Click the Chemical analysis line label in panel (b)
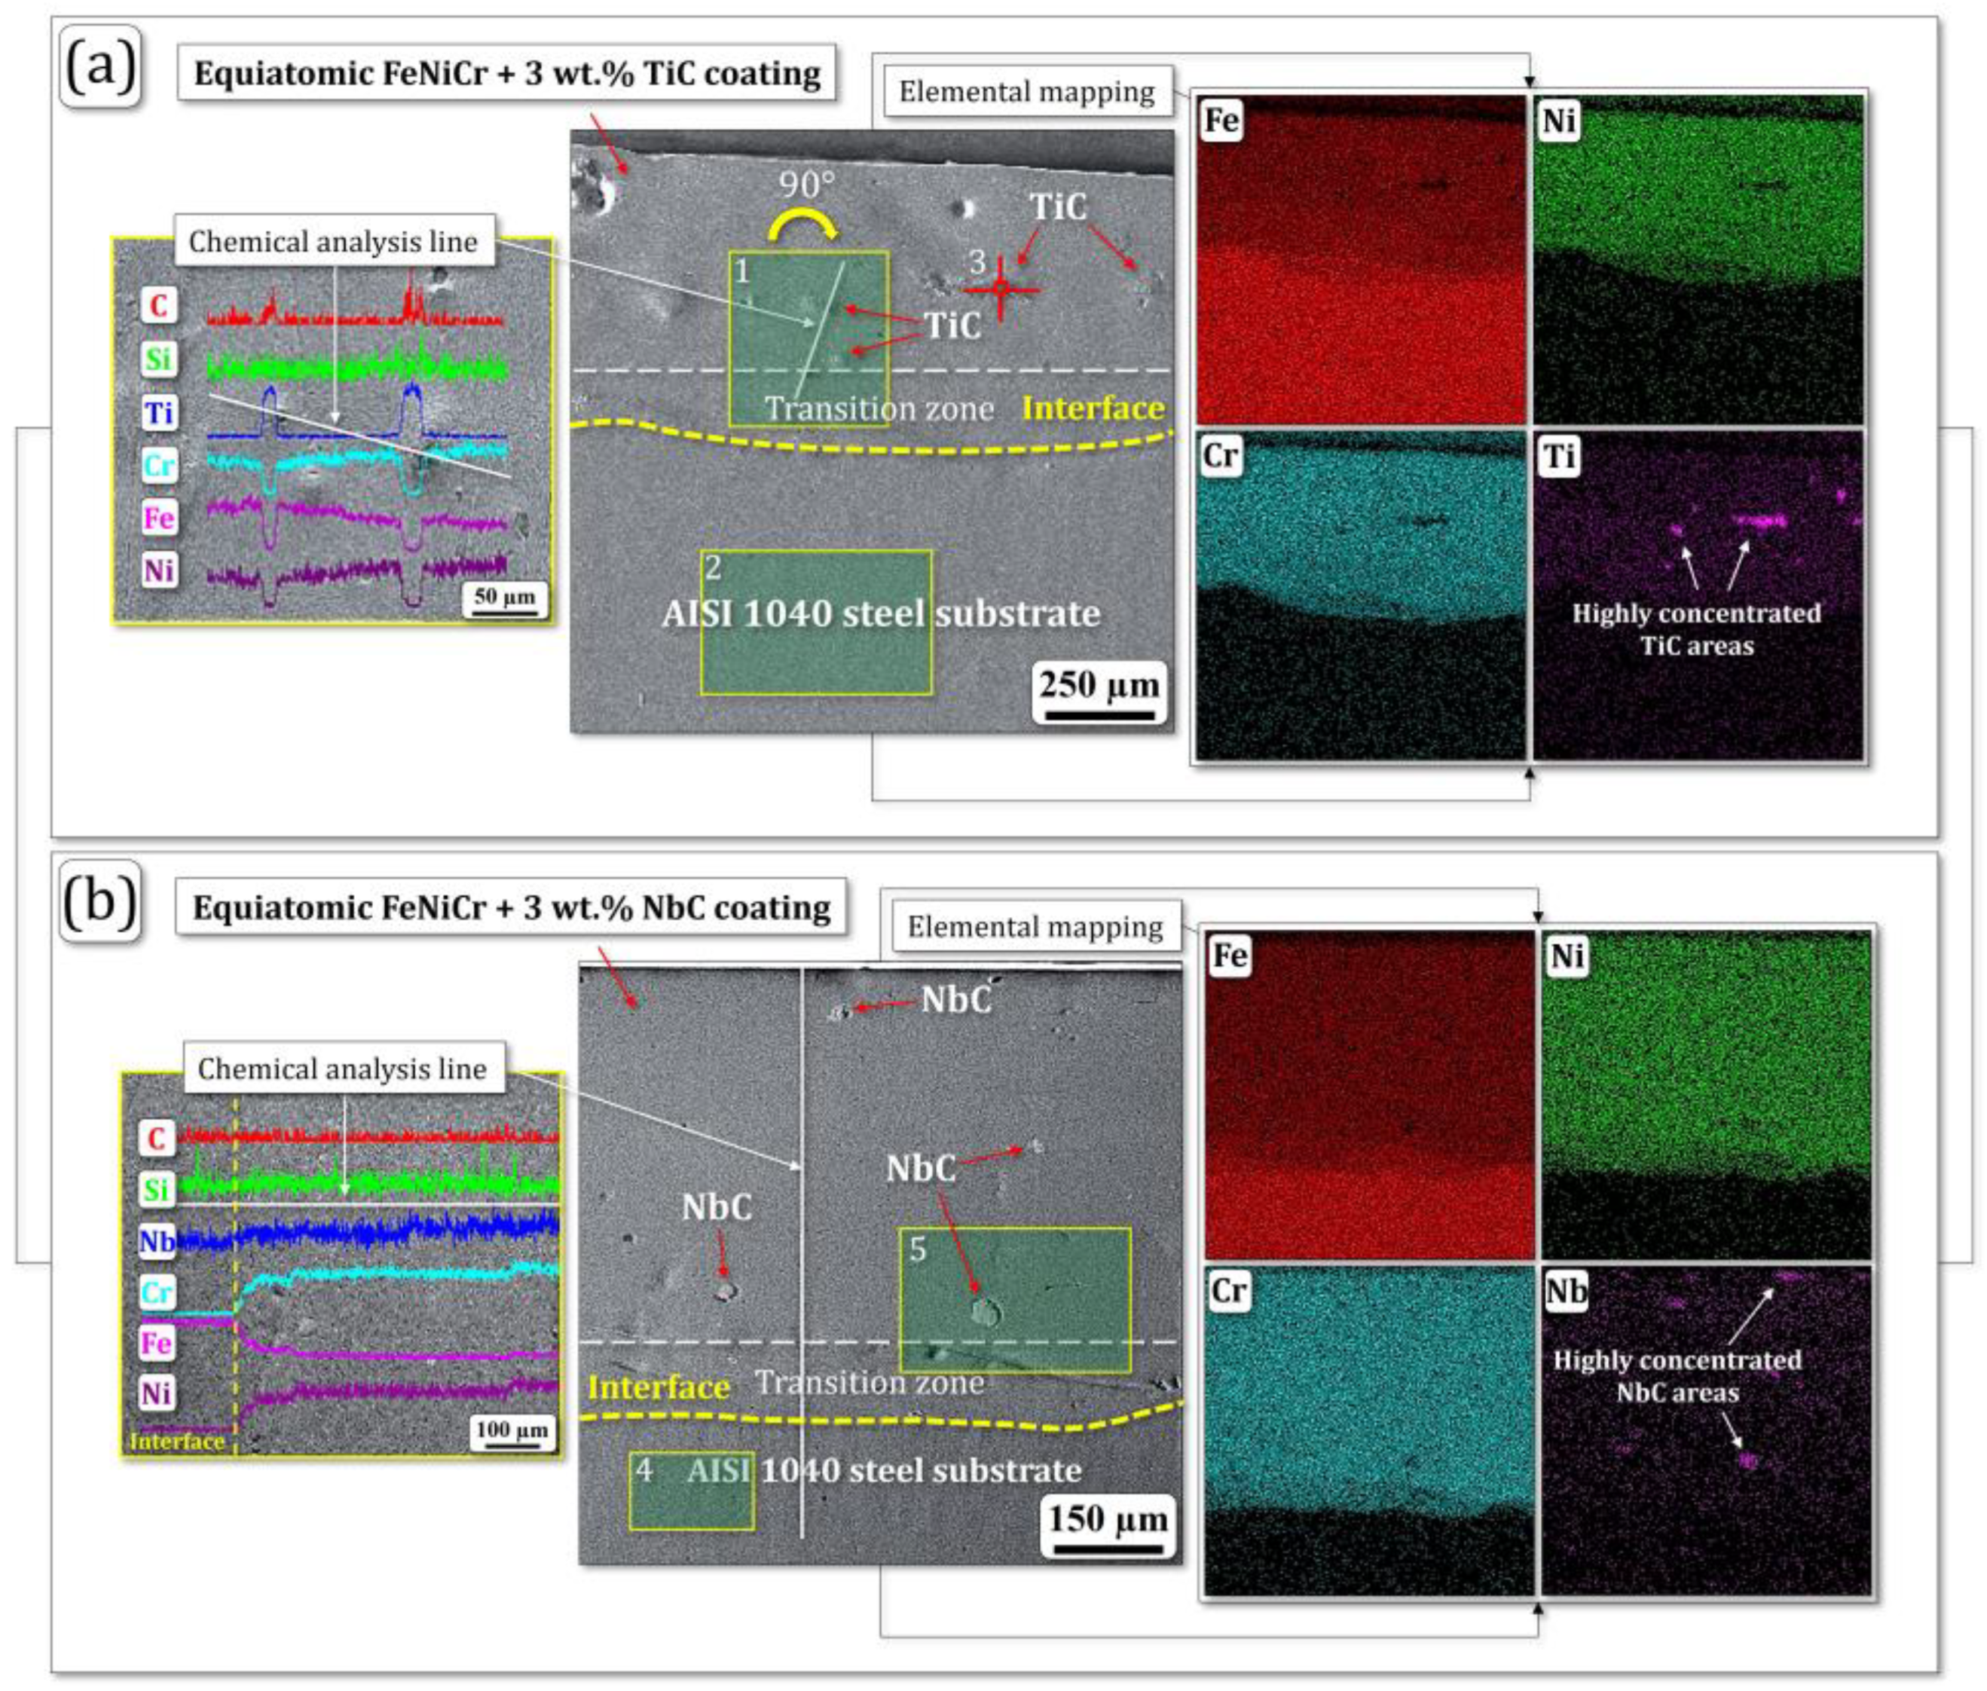Screen dimensions: 1987x1691 pyautogui.click(x=342, y=1069)
